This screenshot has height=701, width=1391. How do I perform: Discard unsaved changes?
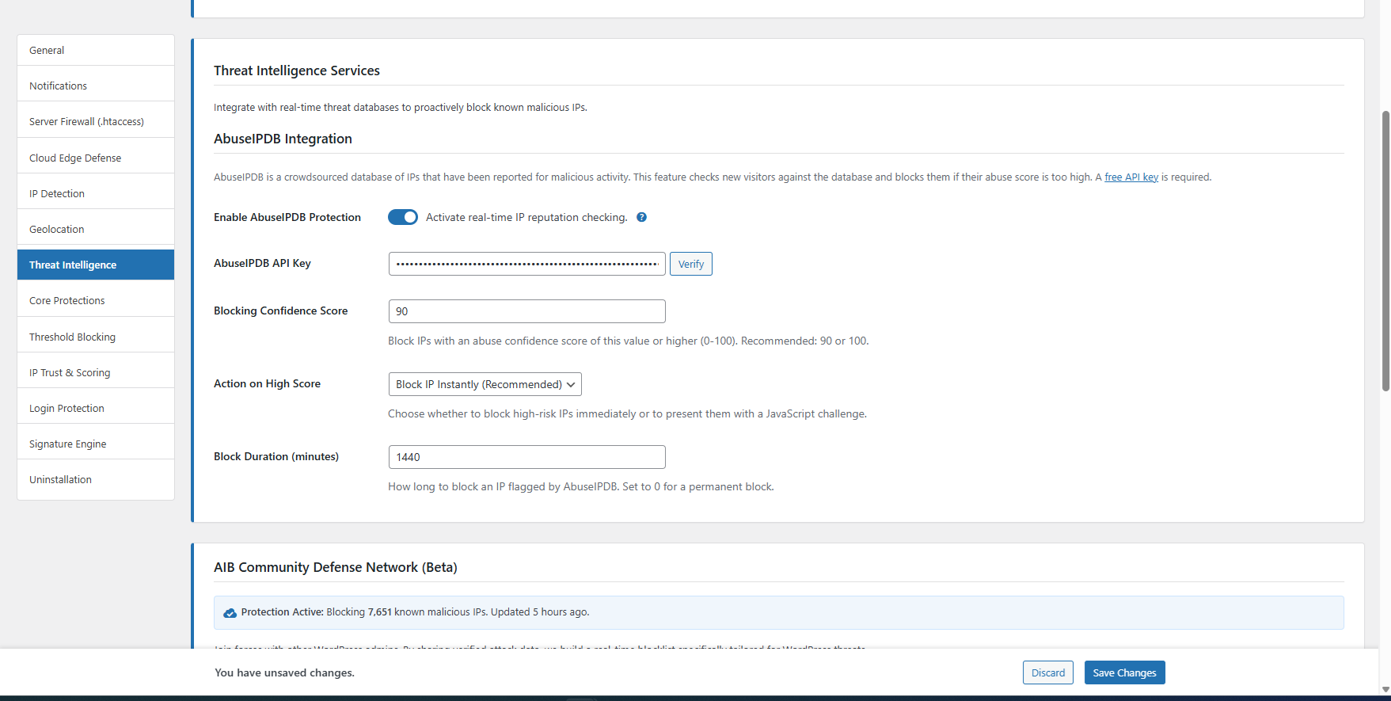click(1047, 672)
